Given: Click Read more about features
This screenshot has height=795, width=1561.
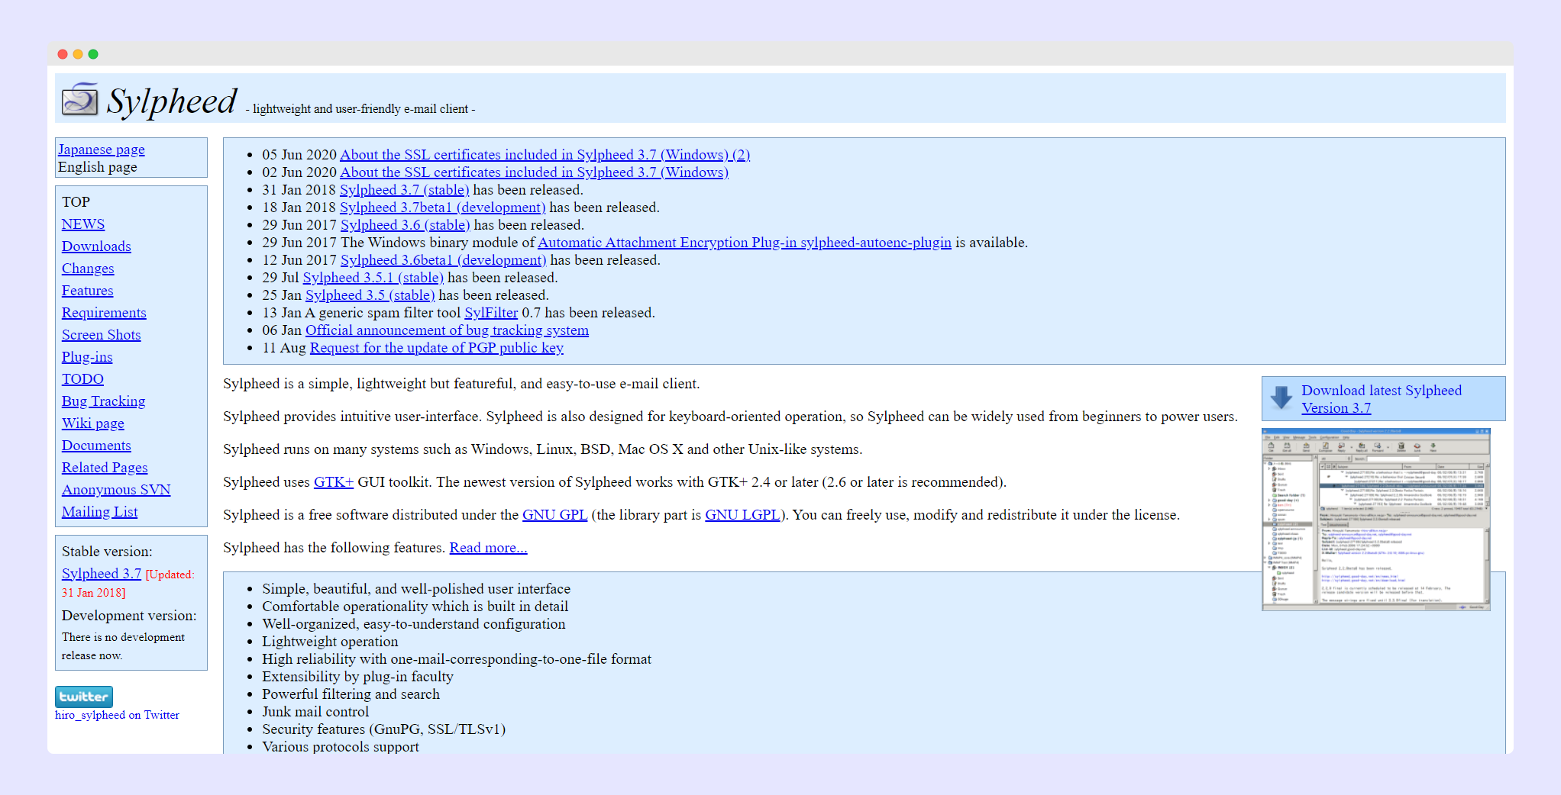Looking at the screenshot, I should 488,548.
